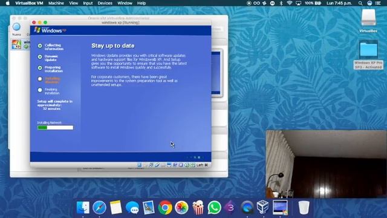
Task: Select the Windows XP VM in Manager list
Action: [x=20, y=44]
